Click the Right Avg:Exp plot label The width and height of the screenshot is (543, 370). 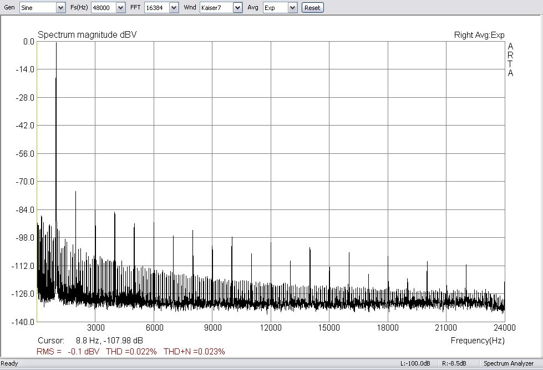click(x=479, y=35)
